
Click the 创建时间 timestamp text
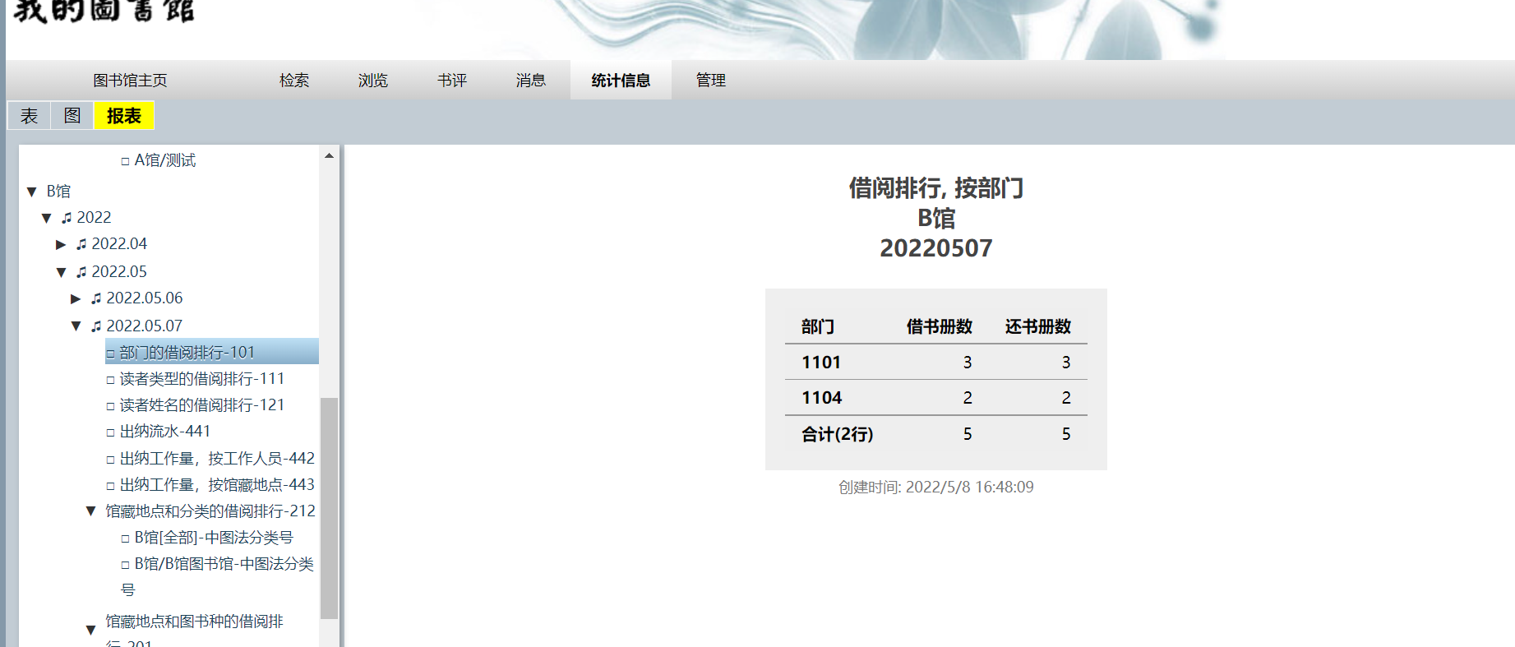click(x=936, y=488)
